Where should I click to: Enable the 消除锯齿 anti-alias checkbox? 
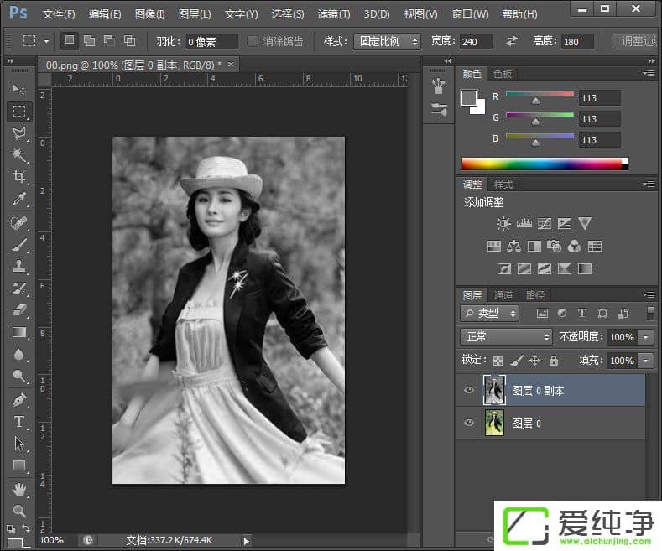pos(253,41)
